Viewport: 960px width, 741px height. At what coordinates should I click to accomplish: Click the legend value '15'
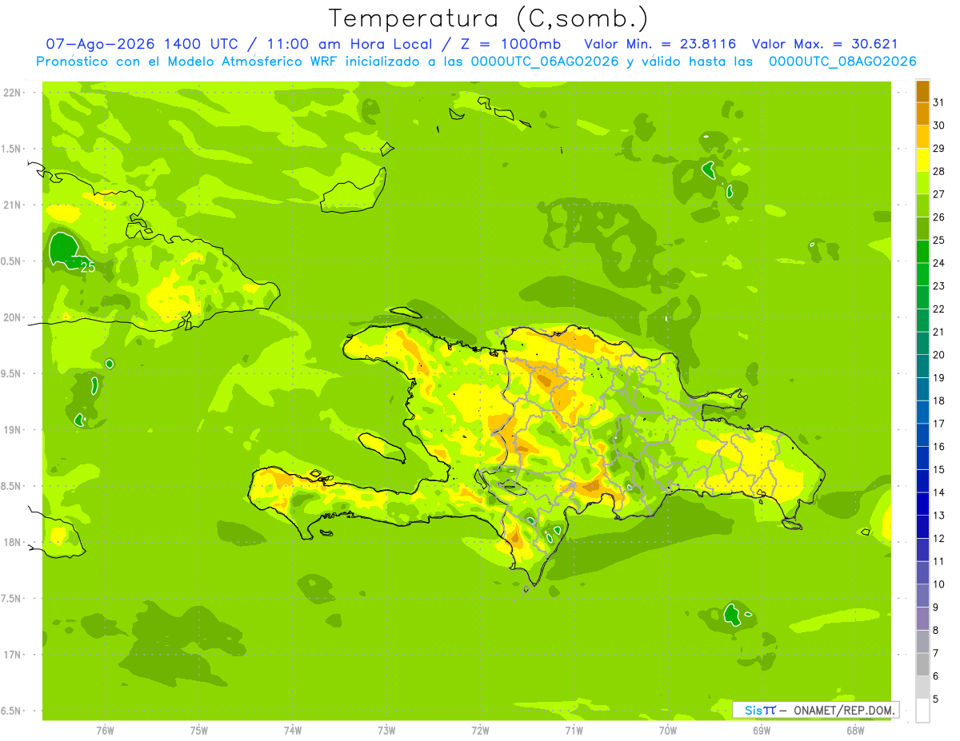tap(939, 470)
